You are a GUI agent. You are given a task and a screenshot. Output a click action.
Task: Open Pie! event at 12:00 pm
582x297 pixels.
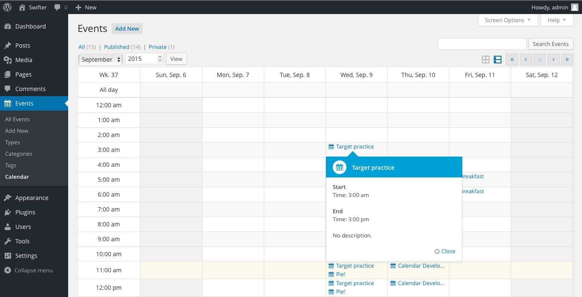click(337, 291)
